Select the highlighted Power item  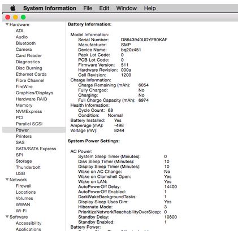pos(34,130)
